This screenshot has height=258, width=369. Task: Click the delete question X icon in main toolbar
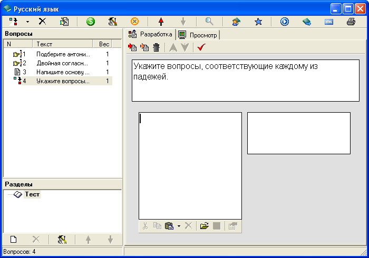42,22
